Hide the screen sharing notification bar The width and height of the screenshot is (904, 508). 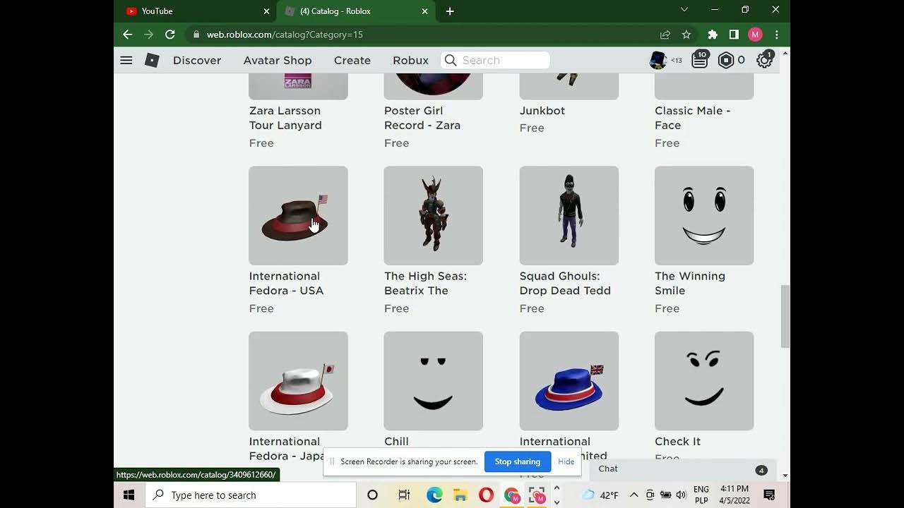coord(566,461)
